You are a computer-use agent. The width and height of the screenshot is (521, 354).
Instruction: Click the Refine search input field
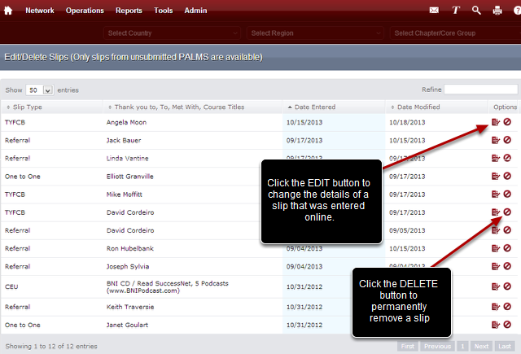point(480,90)
